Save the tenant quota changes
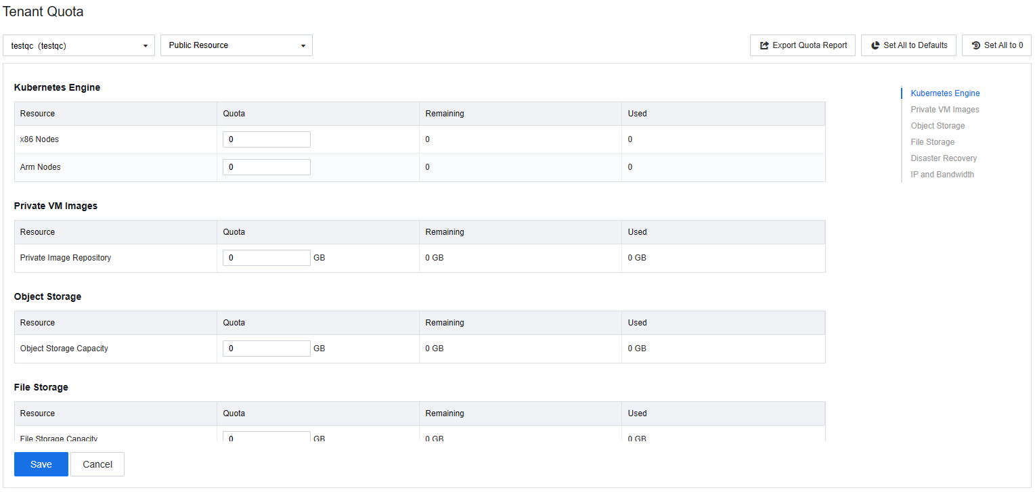Image resolution: width=1035 pixels, height=492 pixels. tap(41, 464)
